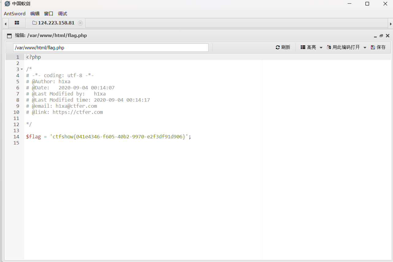This screenshot has height=262, width=393.
Task: Collapse the comment block at line 3
Action: (22, 69)
